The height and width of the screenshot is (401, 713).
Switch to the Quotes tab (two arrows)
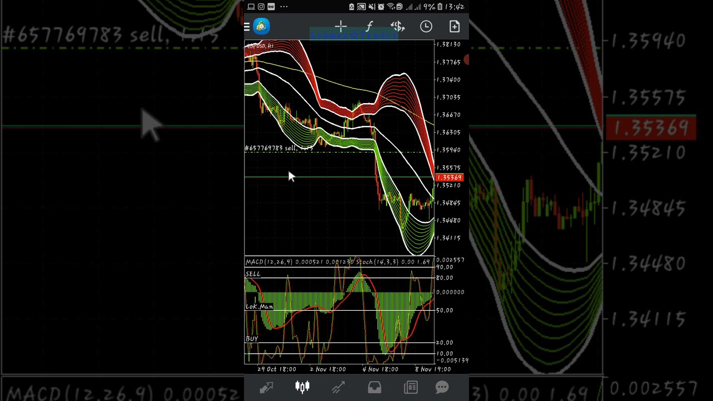click(x=266, y=388)
